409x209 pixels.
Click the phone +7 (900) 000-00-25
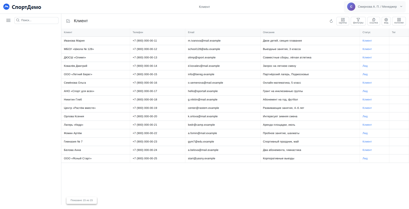145,159
